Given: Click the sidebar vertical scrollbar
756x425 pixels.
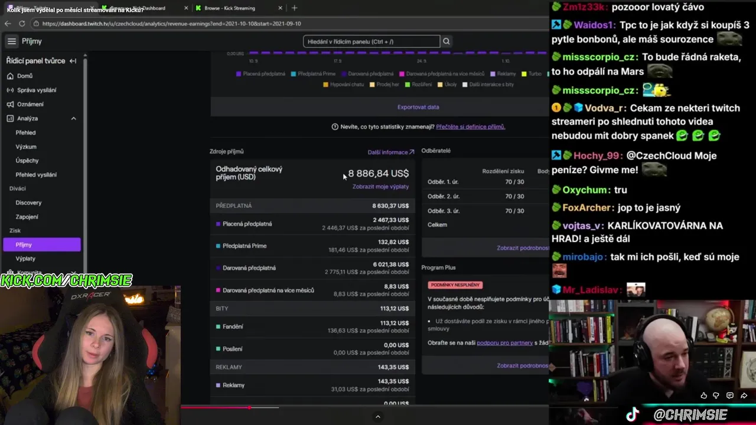Looking at the screenshot, I should point(85,162).
